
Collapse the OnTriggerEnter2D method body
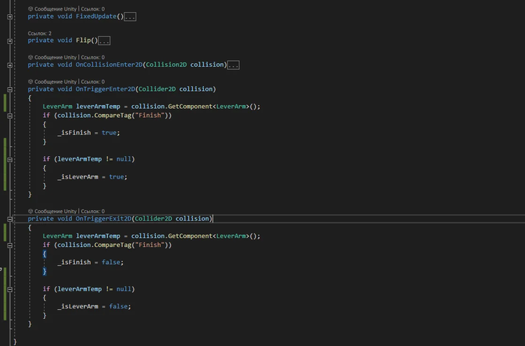click(10, 89)
